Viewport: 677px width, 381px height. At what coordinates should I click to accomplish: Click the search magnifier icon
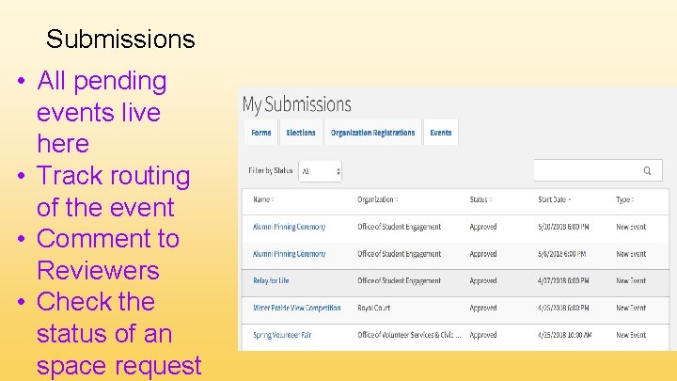click(x=647, y=170)
